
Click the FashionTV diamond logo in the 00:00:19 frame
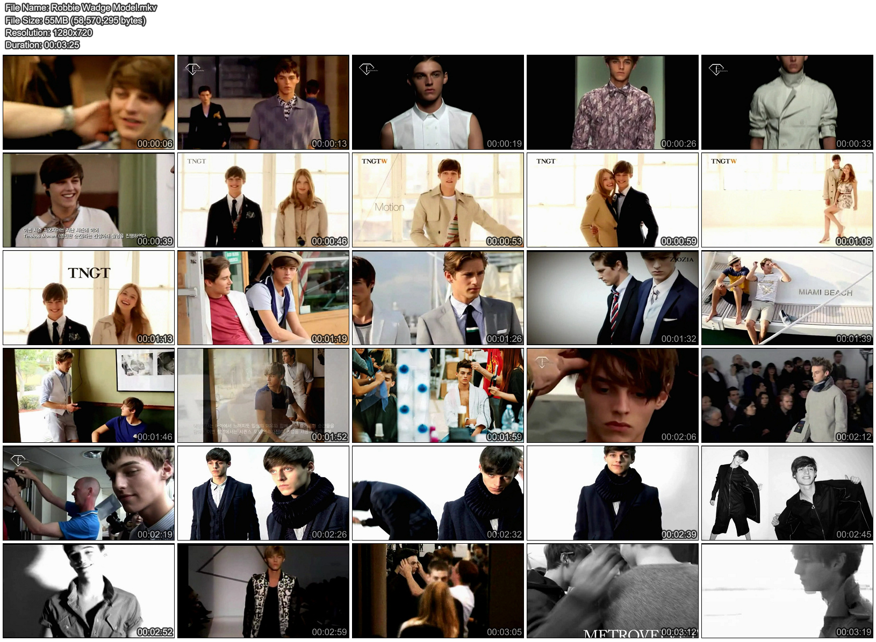pos(367,69)
